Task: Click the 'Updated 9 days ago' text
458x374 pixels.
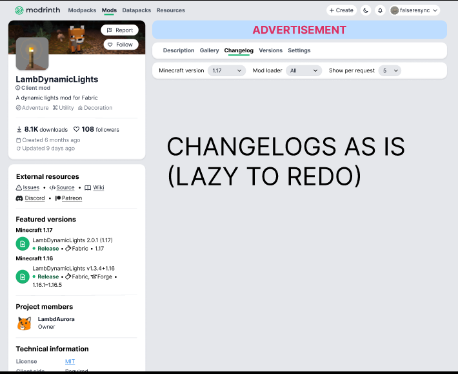Action: tap(48, 149)
